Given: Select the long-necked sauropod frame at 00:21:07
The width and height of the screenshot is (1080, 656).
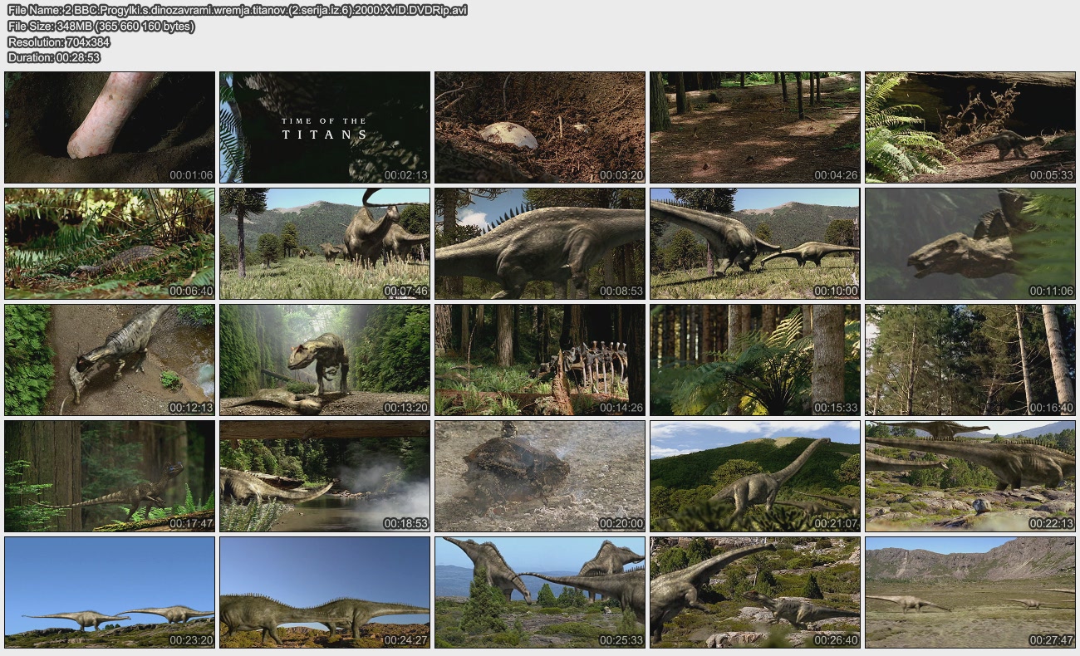Looking at the screenshot, I should [x=755, y=476].
